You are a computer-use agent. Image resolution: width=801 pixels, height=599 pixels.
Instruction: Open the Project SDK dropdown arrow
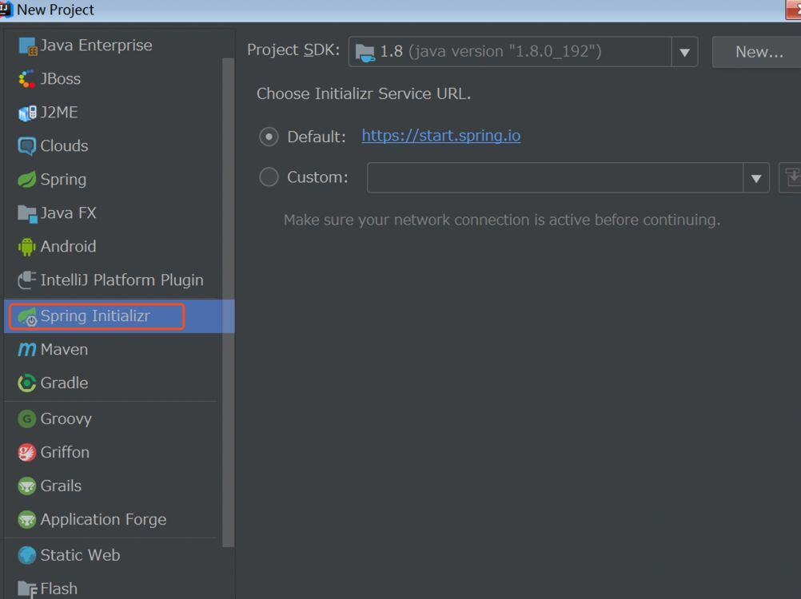[x=684, y=52]
